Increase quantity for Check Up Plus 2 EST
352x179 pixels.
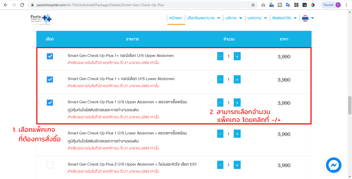(x=237, y=165)
